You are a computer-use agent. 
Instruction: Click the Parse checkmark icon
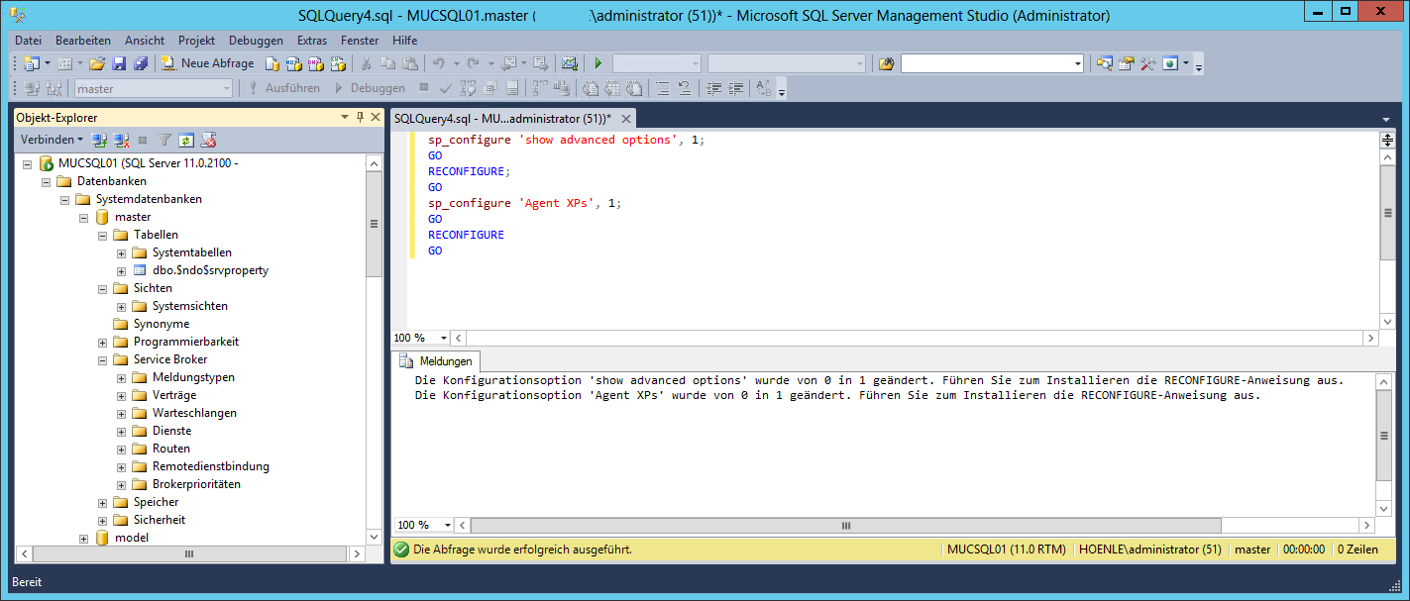coord(446,88)
